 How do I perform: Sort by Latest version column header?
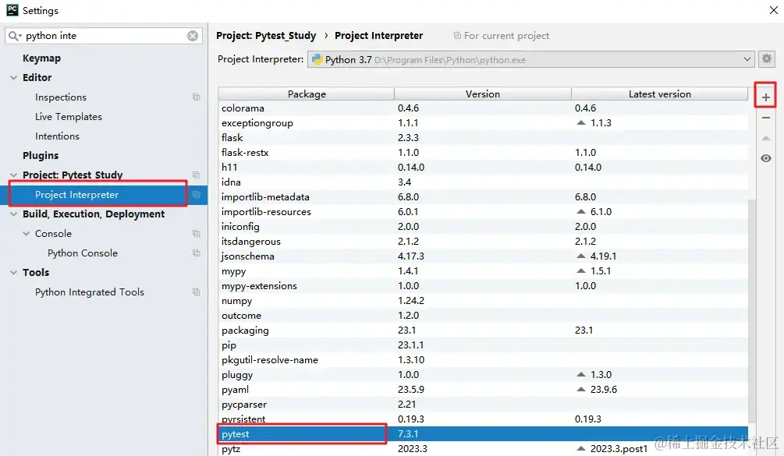pos(659,94)
